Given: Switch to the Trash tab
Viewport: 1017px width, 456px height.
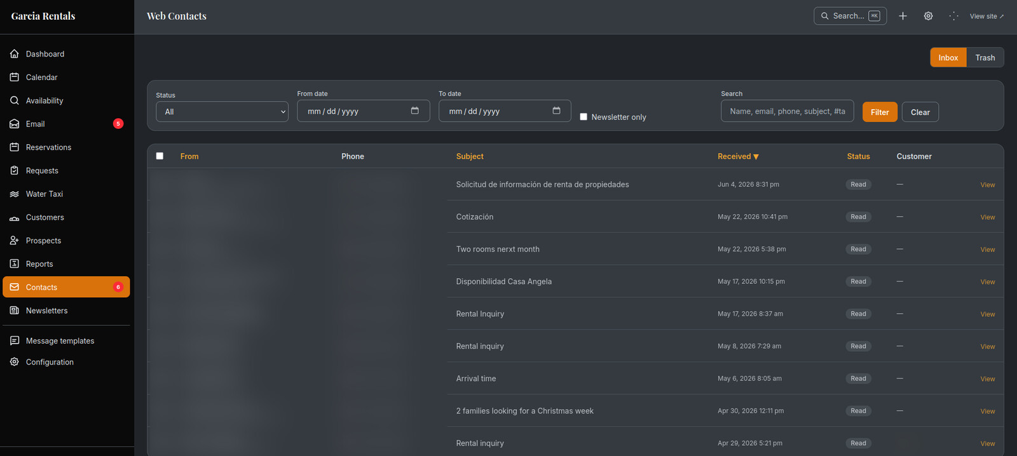Looking at the screenshot, I should point(985,58).
